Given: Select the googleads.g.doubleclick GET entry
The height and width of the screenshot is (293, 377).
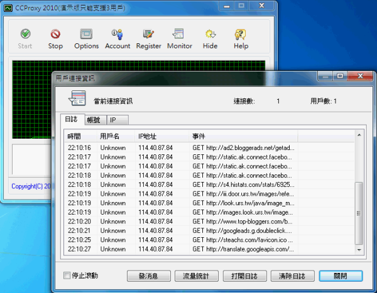Looking at the screenshot, I should point(242,231).
